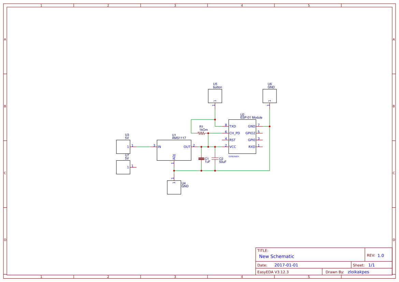Select the date 2017-01-01 field
Image resolution: width=399 pixels, height=282 pixels.
(287, 265)
